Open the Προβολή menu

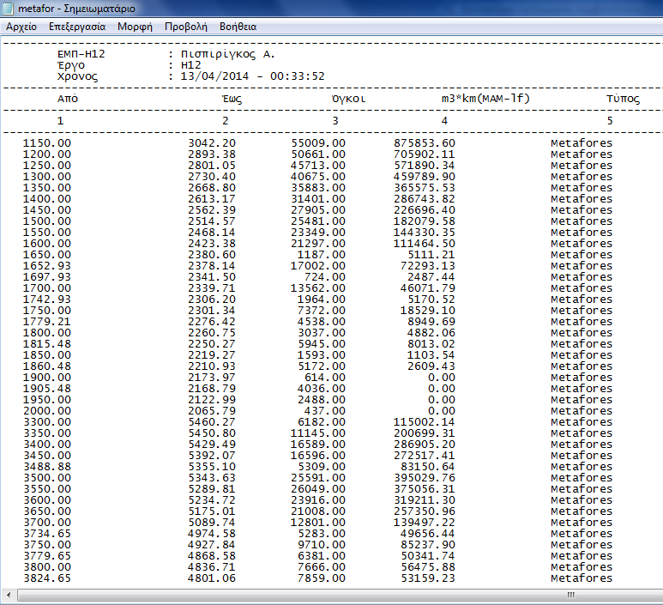pos(186,27)
